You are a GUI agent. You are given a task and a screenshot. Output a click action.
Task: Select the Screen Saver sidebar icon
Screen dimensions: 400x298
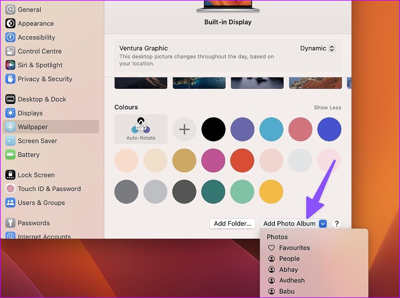coord(10,141)
